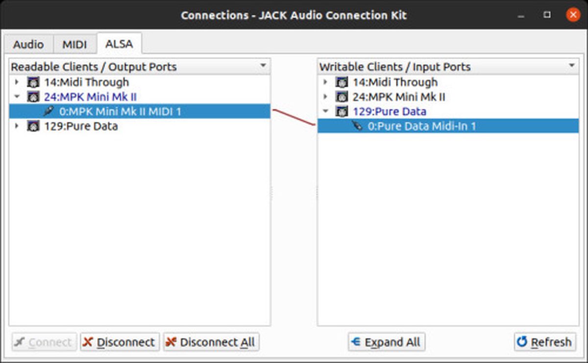
Task: Open Writable Clients / Input Ports header dropdown arrow
Action: tap(572, 66)
